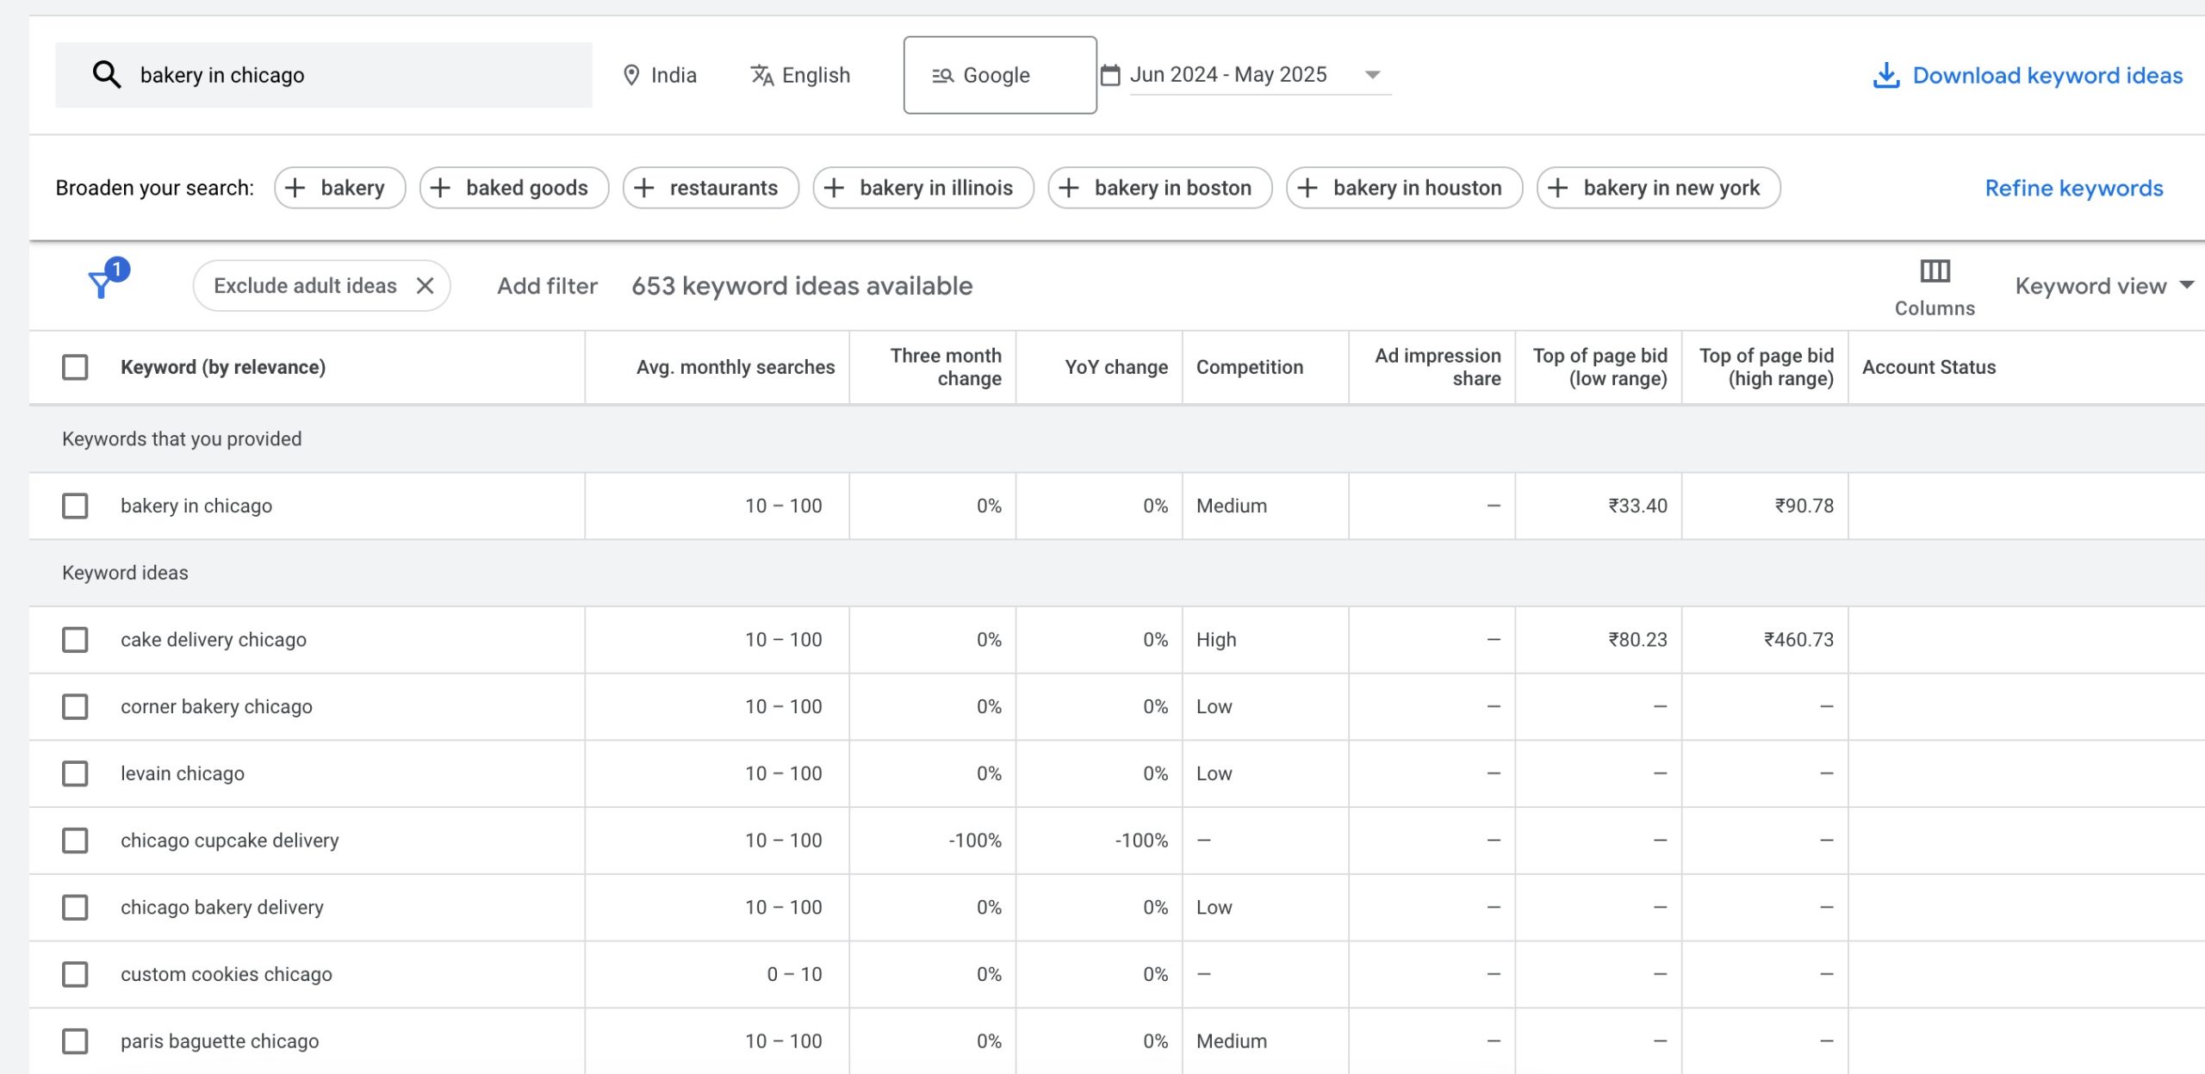
Task: Check the 'cake delivery chicago' row
Action: tap(75, 640)
